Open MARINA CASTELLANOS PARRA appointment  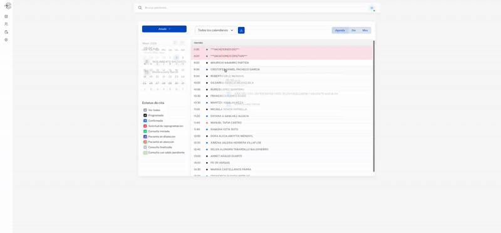point(282,169)
